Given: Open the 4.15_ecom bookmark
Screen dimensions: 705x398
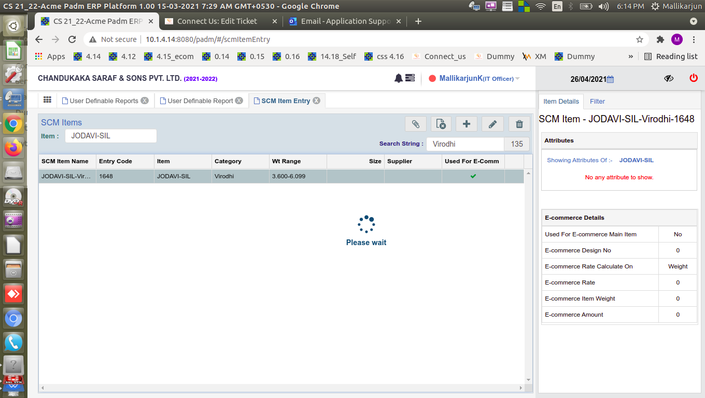Looking at the screenshot, I should [169, 56].
